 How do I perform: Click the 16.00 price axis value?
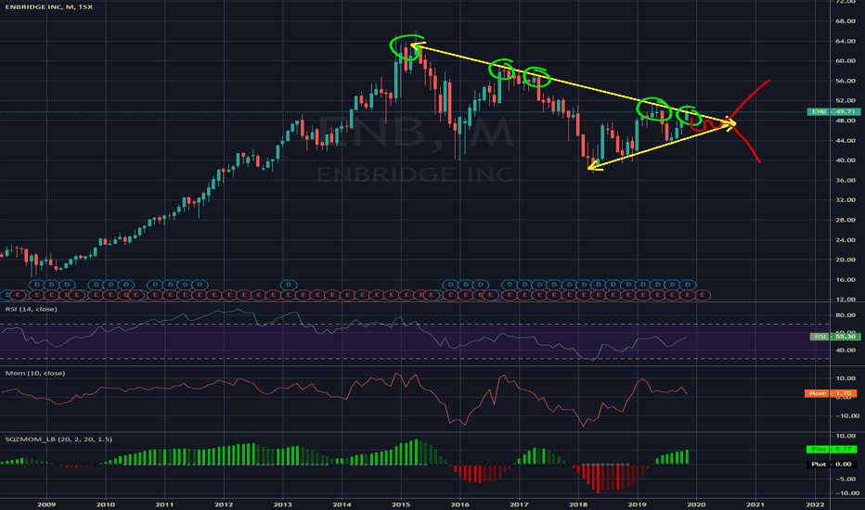(846, 279)
